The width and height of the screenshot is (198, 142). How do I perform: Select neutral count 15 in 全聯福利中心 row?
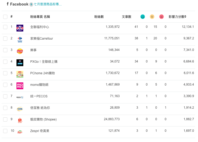point(155,27)
